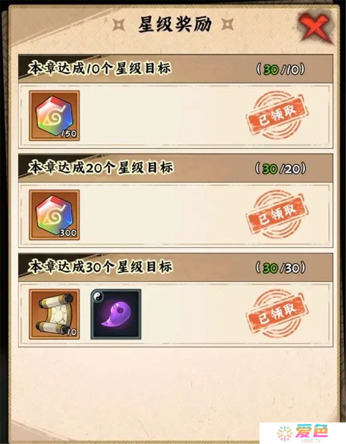Tap the 300 rainbow gem reward icon
The height and width of the screenshot is (444, 346).
coord(54,215)
